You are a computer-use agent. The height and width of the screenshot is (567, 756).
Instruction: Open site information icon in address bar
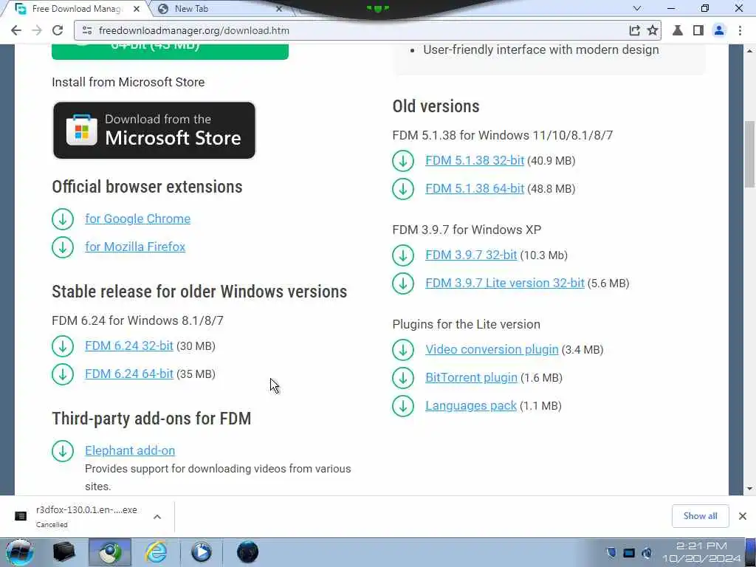87,30
